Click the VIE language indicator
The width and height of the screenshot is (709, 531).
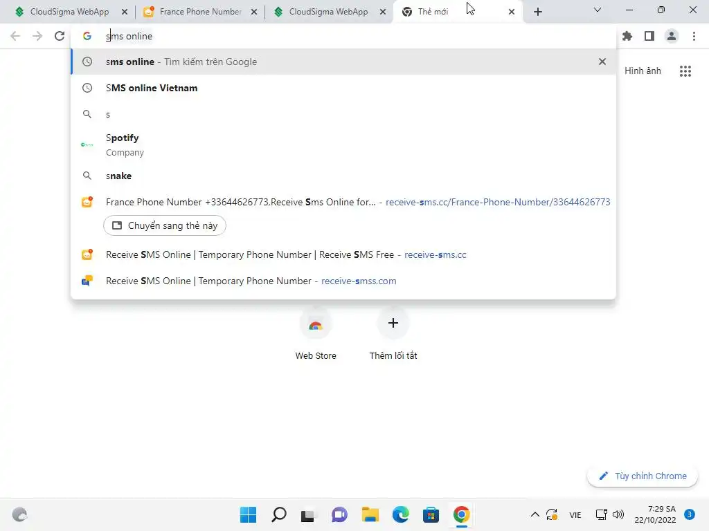coord(575,514)
